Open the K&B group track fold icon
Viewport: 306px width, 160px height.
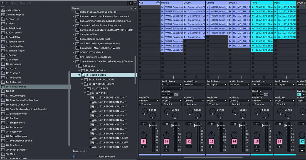click(x=158, y=3)
